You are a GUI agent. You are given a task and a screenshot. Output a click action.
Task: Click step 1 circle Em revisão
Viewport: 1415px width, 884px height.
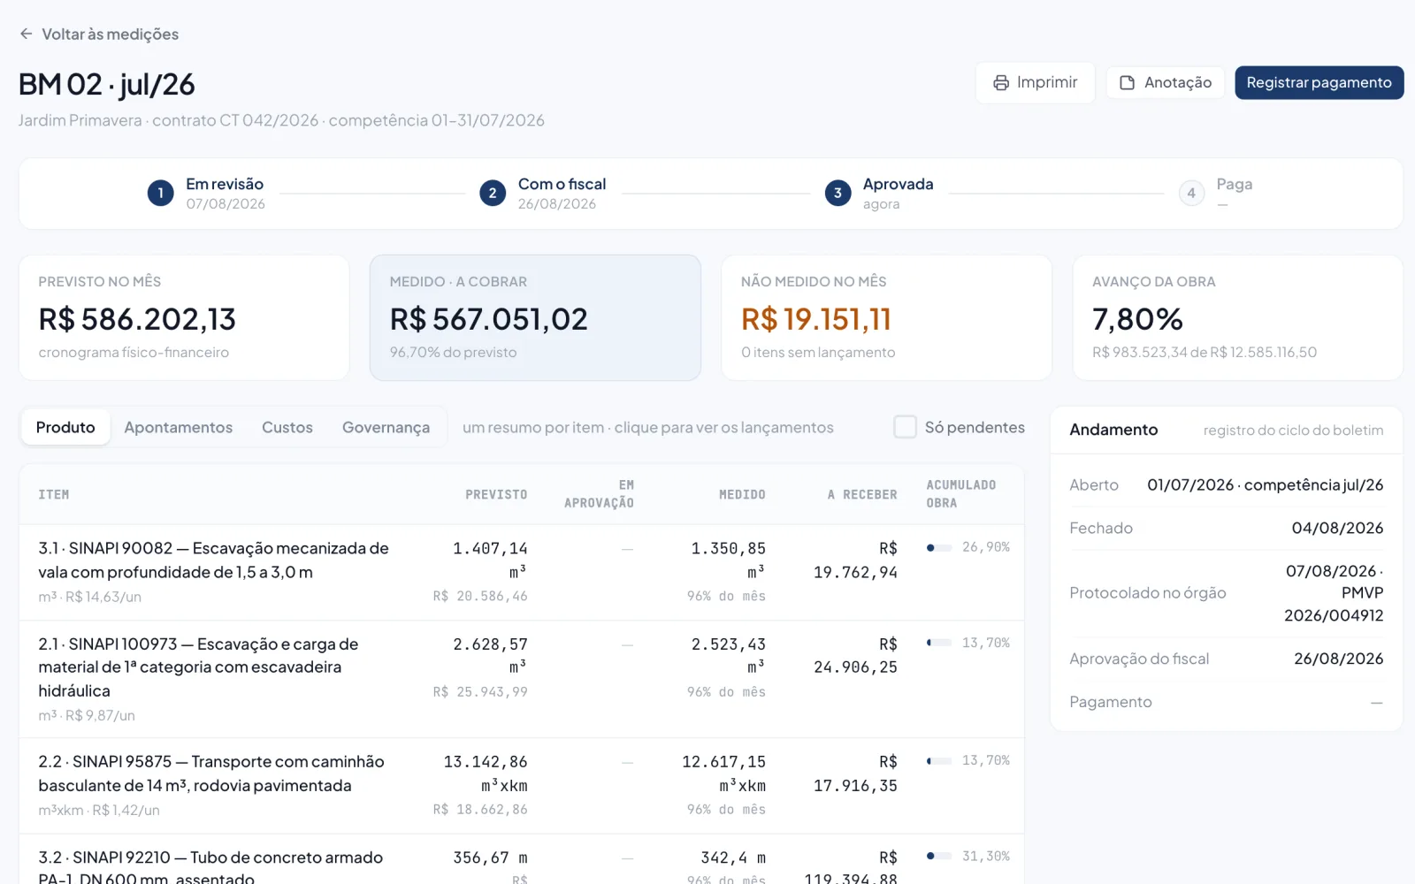[x=160, y=193]
